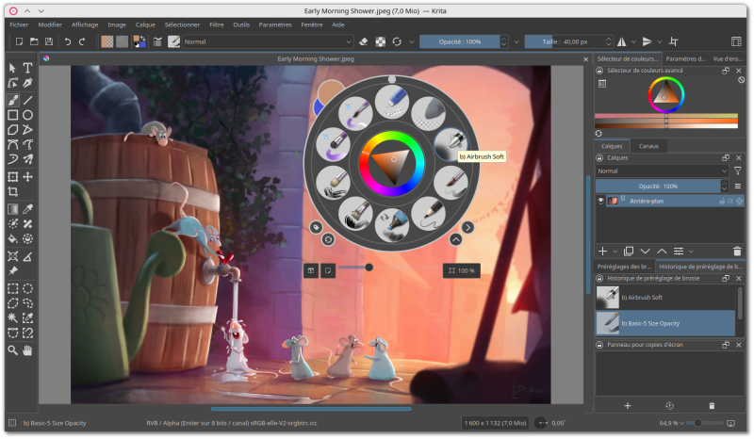The width and height of the screenshot is (754, 439).
Task: Select the Text tool in toolbox
Action: coord(28,68)
